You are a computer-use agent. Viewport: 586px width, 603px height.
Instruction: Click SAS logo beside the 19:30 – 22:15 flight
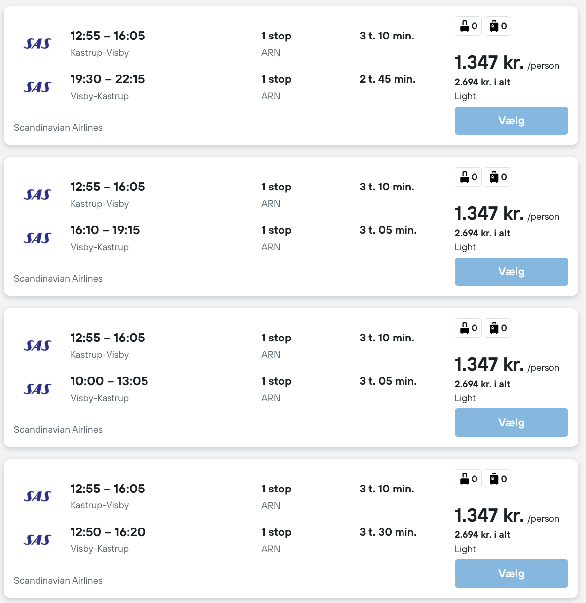pos(37,87)
